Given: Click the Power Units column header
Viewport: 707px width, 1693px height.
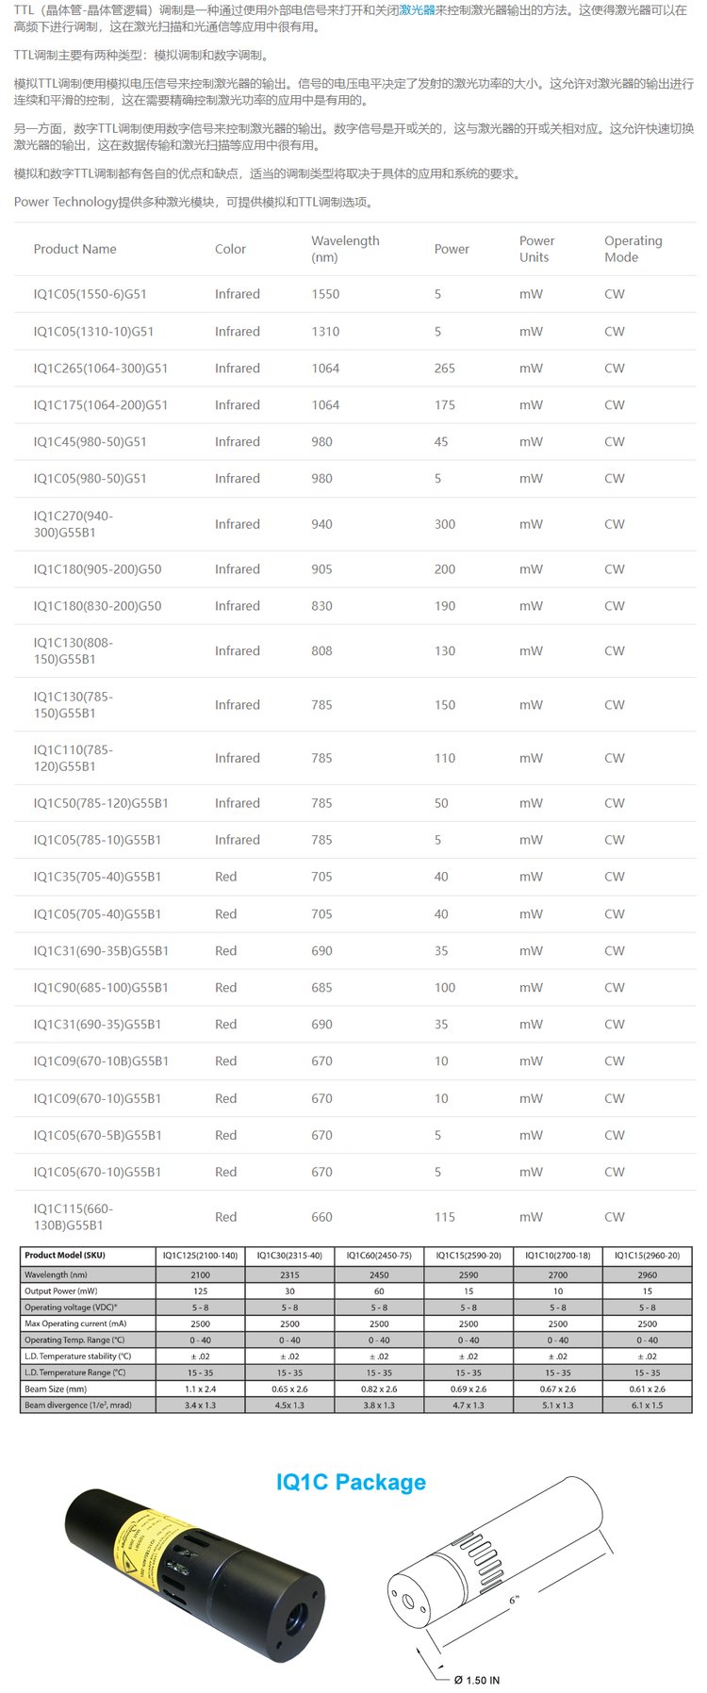Looking at the screenshot, I should tap(536, 249).
